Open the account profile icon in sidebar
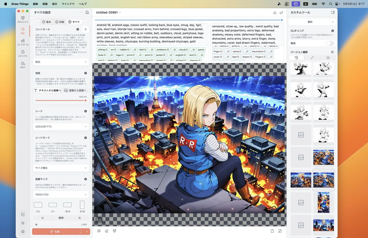Image resolution: width=368 pixels, height=238 pixels. tap(23, 232)
